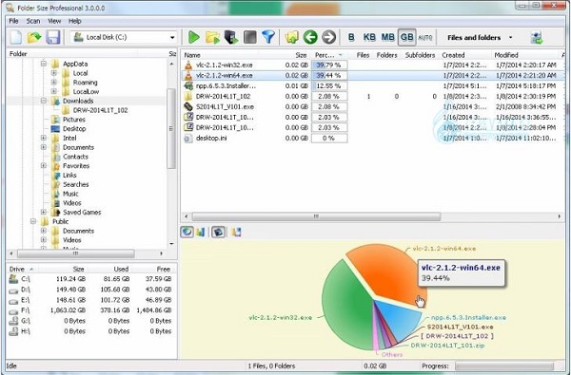Select the Desktop folder in tree

point(74,128)
